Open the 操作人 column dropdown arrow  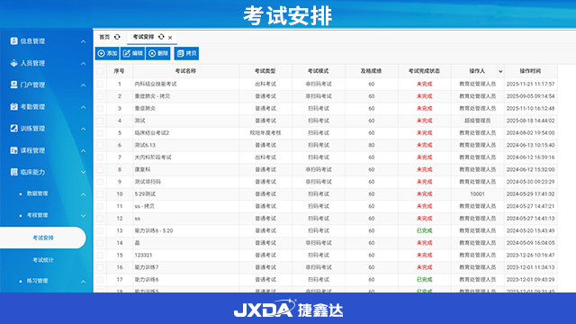coord(500,71)
